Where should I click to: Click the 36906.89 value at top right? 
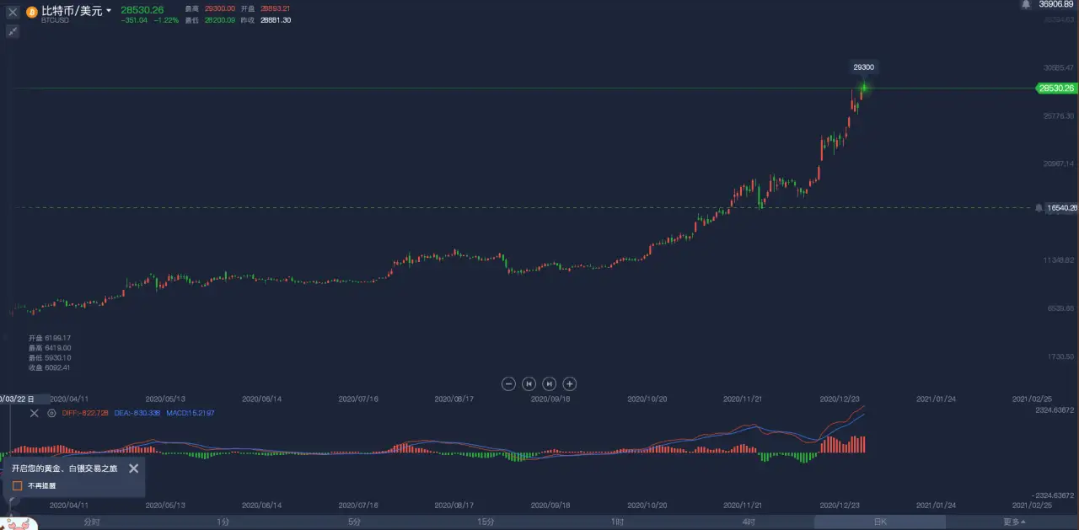pos(1056,4)
